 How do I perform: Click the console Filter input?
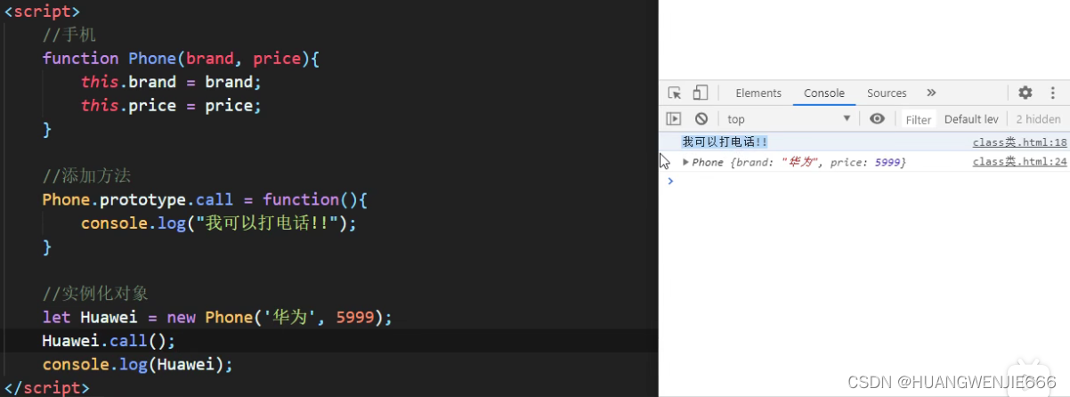click(919, 119)
